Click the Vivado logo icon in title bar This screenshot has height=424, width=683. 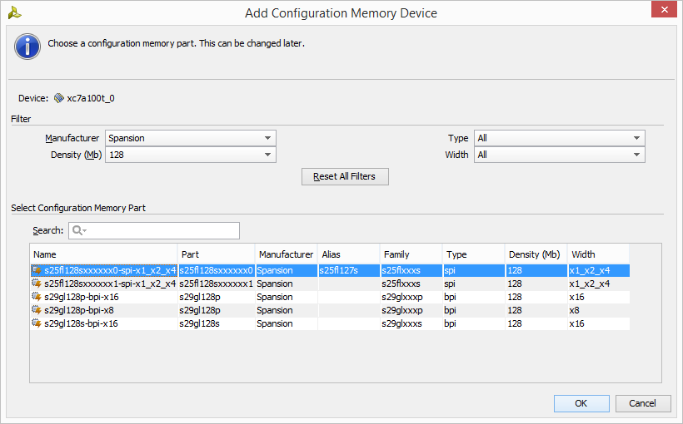pyautogui.click(x=14, y=13)
